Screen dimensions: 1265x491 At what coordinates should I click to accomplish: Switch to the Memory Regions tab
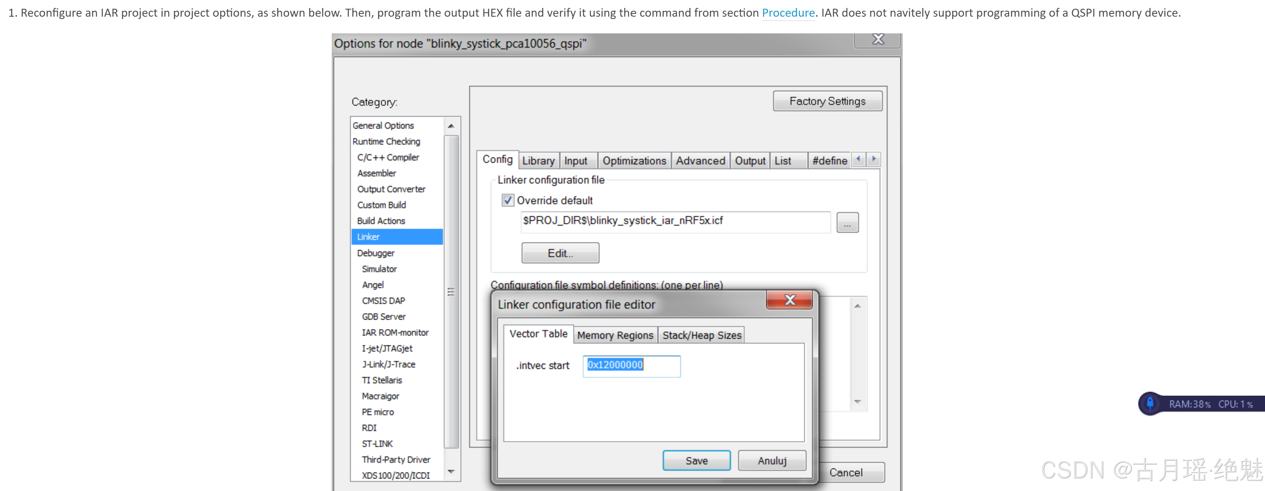pyautogui.click(x=615, y=335)
